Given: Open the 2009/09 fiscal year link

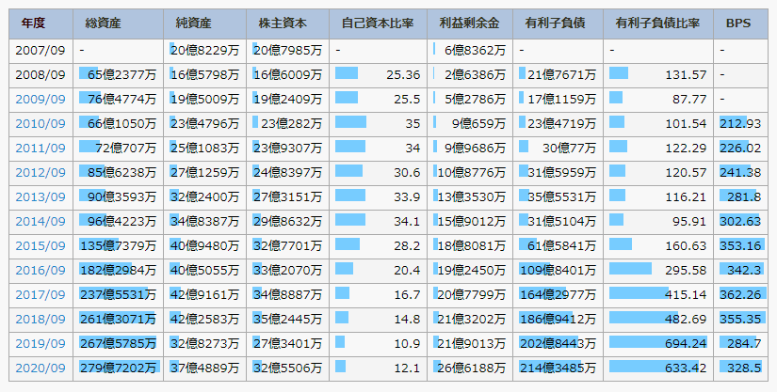Looking at the screenshot, I should tap(40, 100).
